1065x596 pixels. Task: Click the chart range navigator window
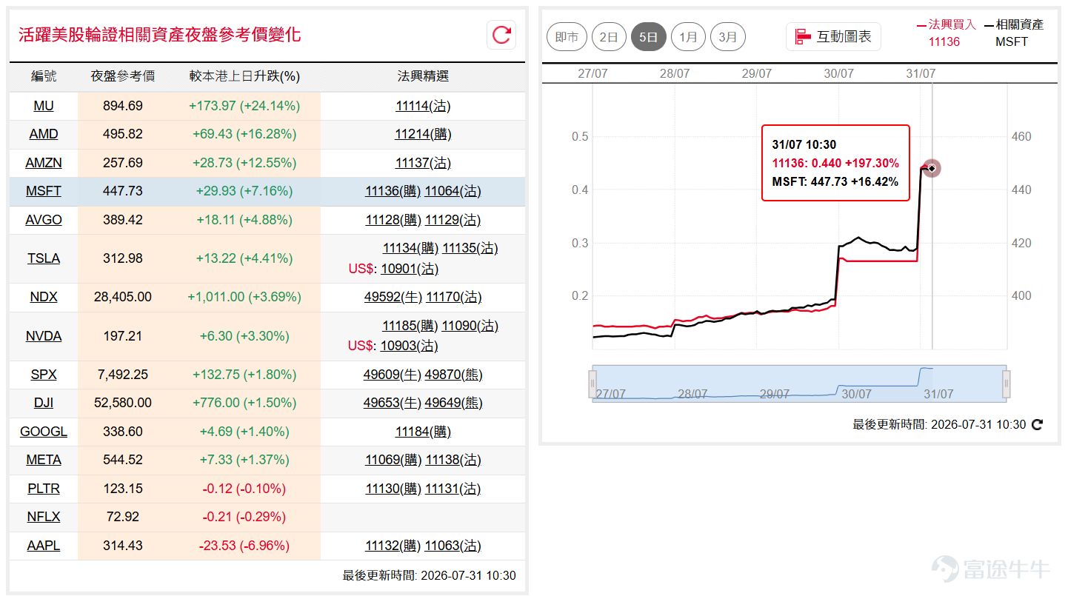pos(799,384)
